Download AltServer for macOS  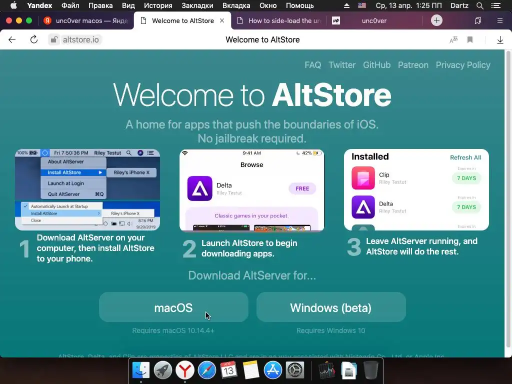point(173,307)
